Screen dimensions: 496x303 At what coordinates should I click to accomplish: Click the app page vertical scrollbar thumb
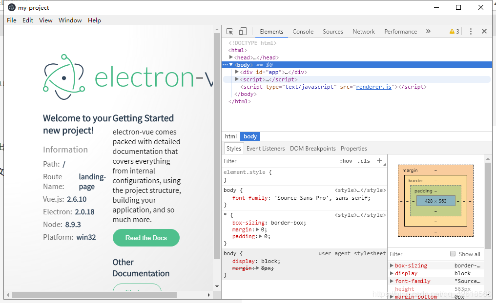click(217, 145)
